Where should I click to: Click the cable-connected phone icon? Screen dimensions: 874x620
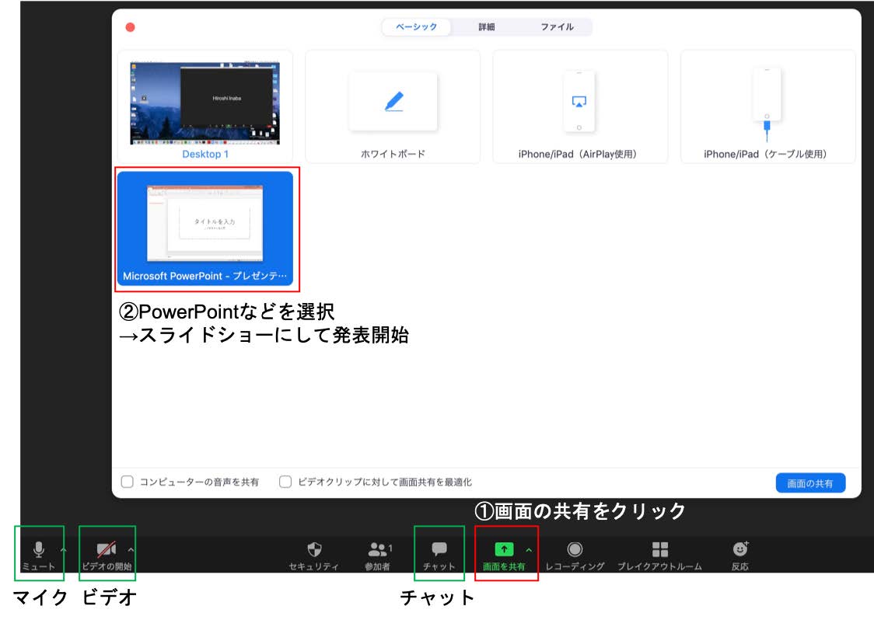click(767, 103)
